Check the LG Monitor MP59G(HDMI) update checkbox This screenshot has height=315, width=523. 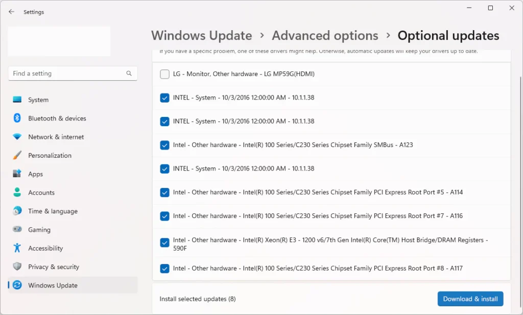(164, 74)
